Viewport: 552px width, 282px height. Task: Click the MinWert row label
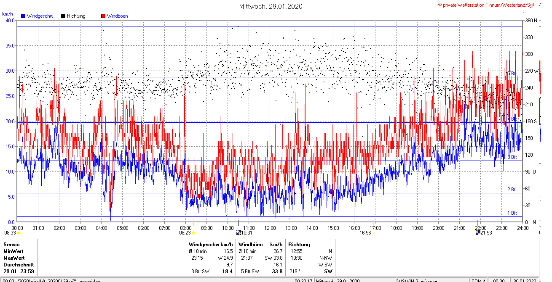click(13, 251)
